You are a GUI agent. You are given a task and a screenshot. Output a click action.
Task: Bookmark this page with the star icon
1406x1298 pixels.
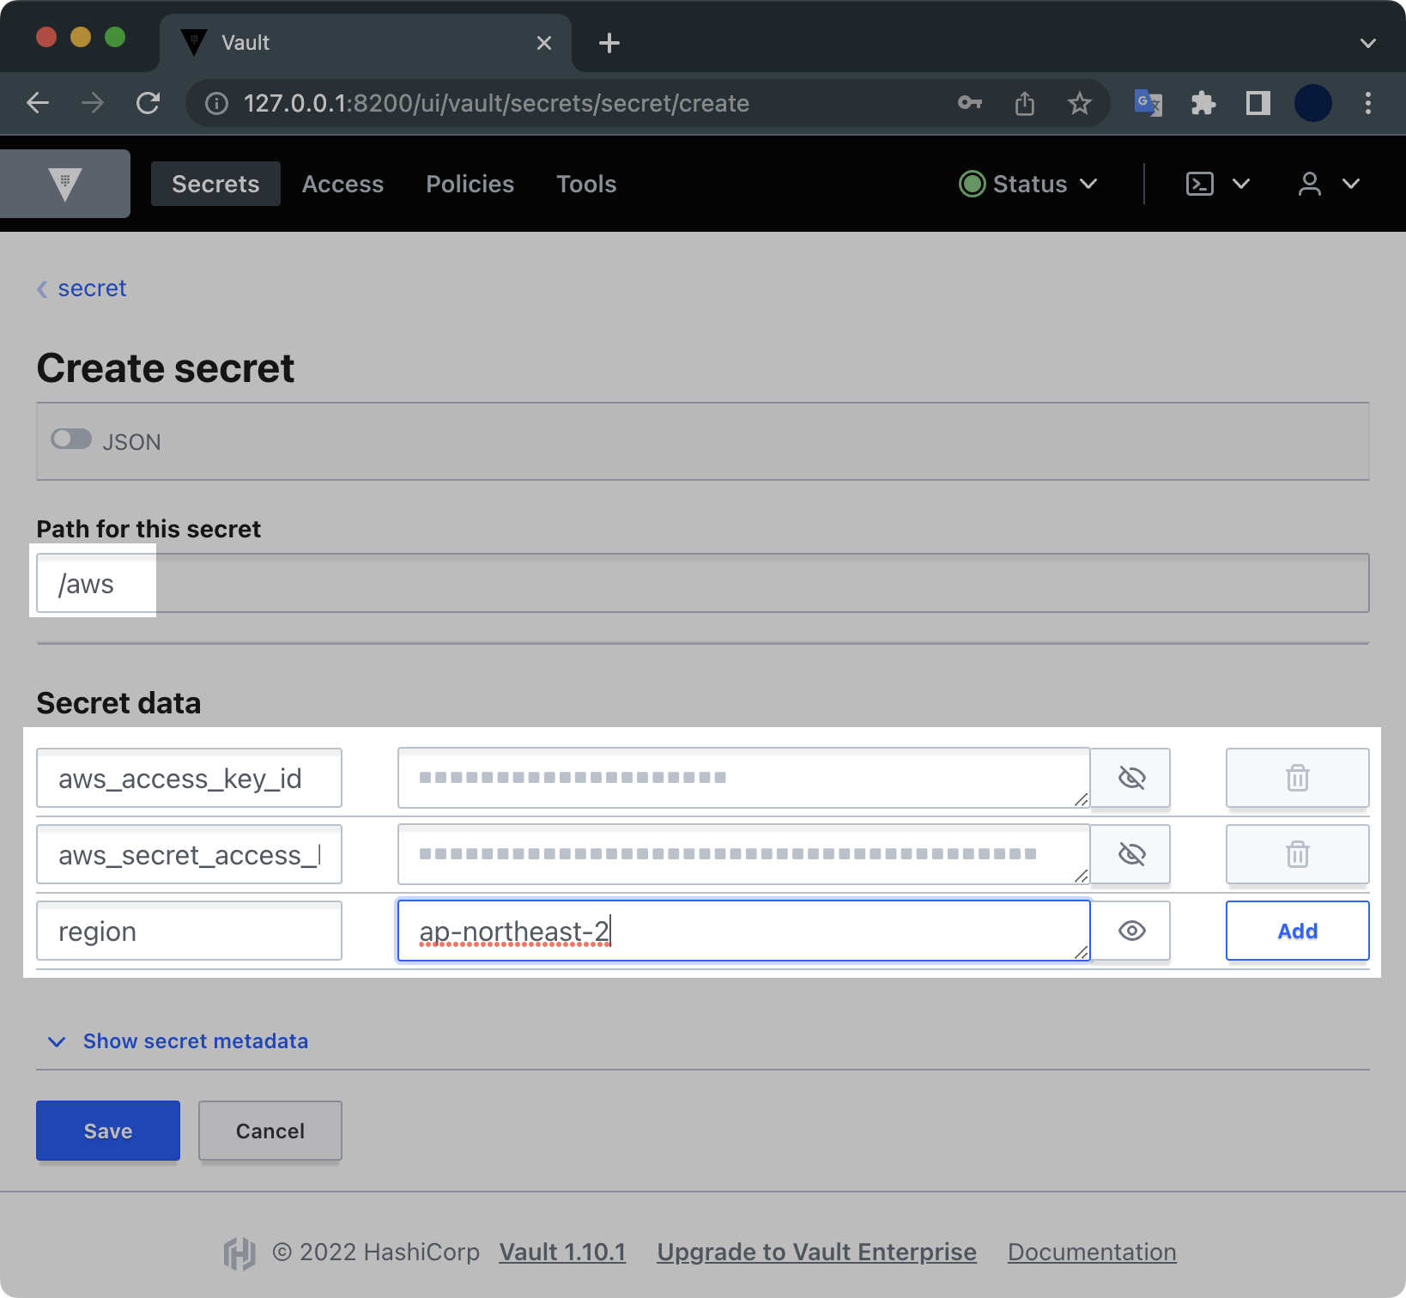(1079, 104)
